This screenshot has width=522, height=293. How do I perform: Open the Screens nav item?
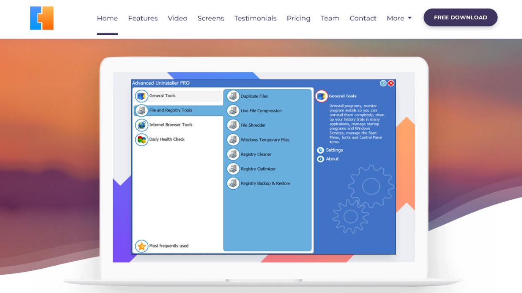pyautogui.click(x=211, y=18)
